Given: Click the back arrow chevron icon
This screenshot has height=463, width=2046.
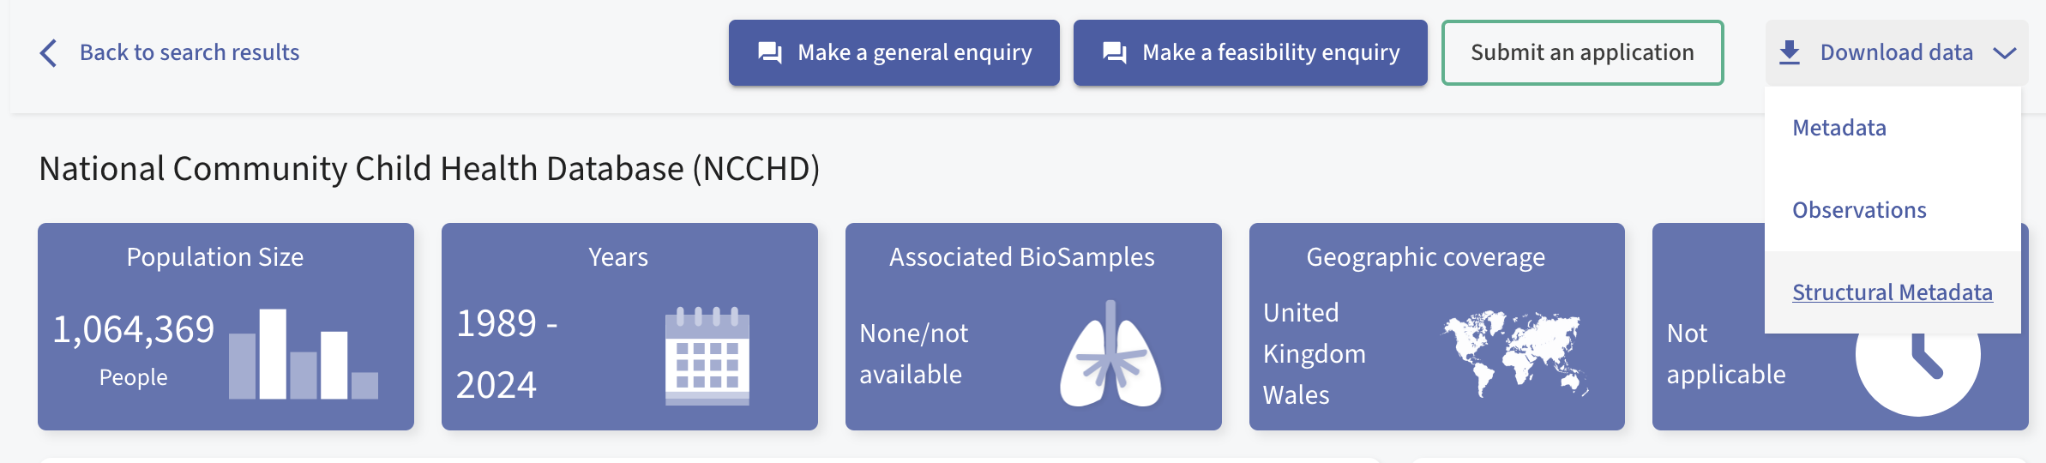Looking at the screenshot, I should pyautogui.click(x=49, y=53).
